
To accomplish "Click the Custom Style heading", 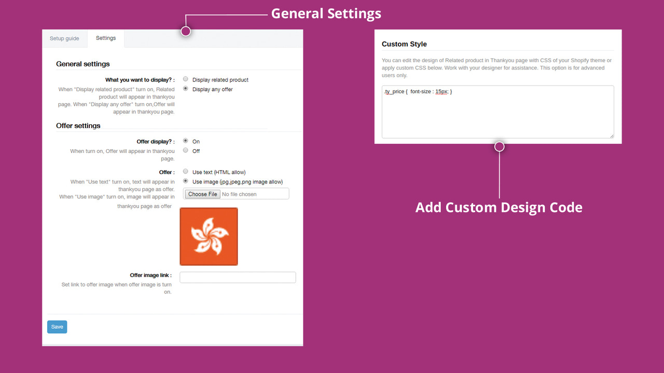I will pyautogui.click(x=404, y=44).
